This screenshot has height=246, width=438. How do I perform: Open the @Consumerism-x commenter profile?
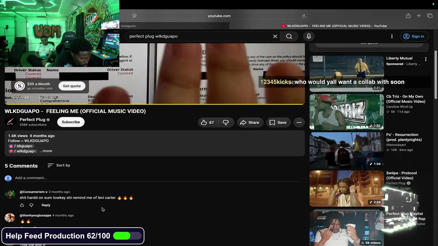34,192
